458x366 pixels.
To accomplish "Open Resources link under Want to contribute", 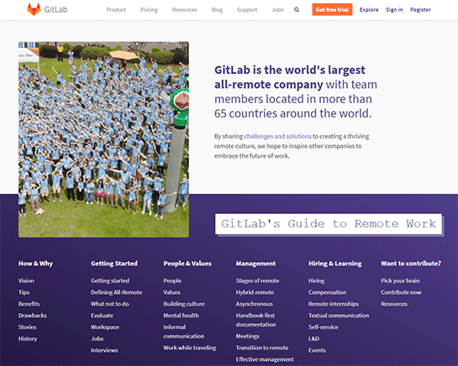I will (x=394, y=304).
